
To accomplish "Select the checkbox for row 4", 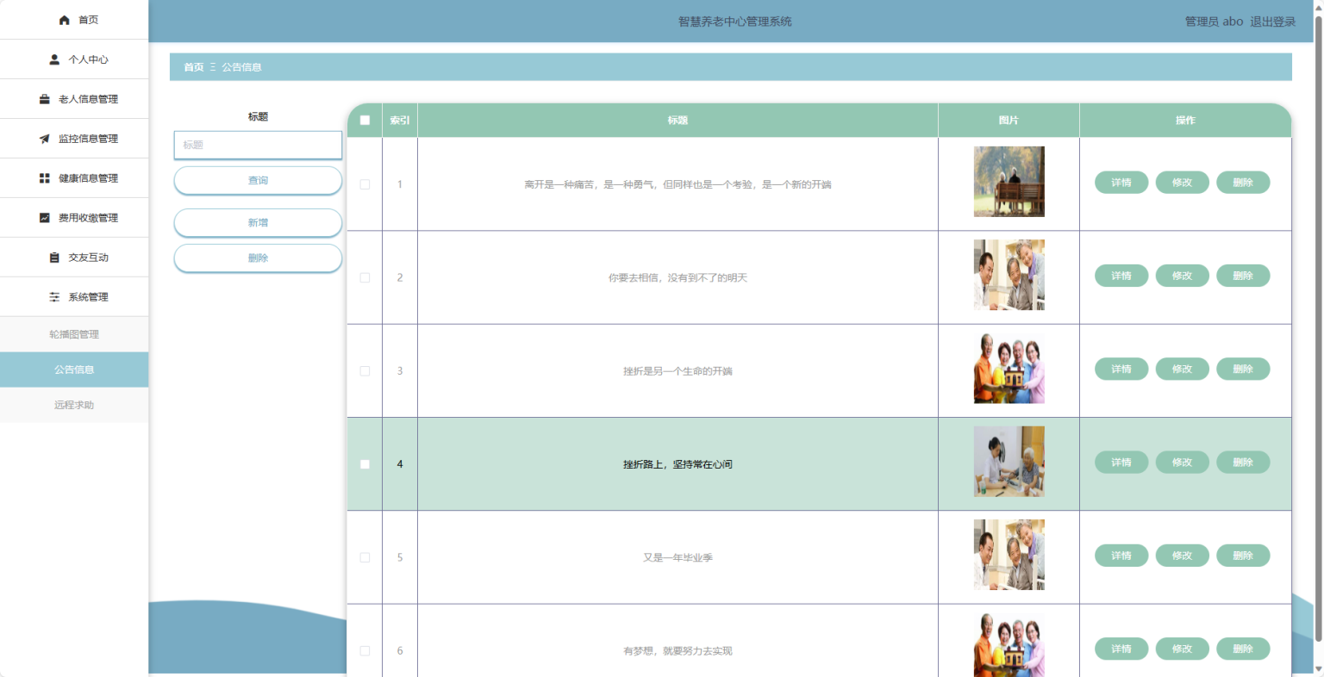I will click(365, 464).
